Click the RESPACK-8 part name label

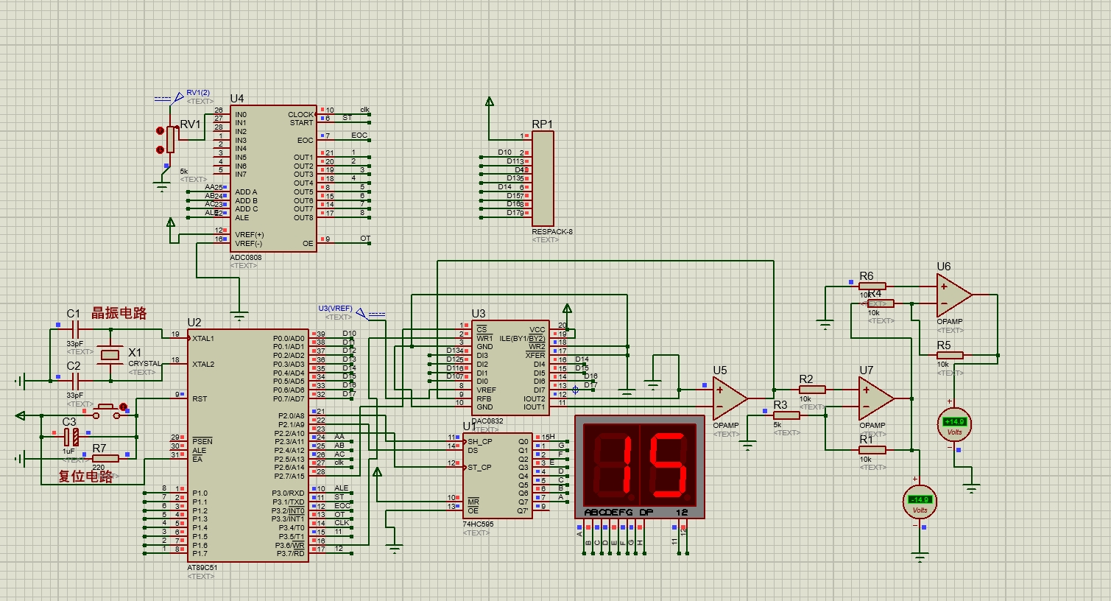[552, 231]
